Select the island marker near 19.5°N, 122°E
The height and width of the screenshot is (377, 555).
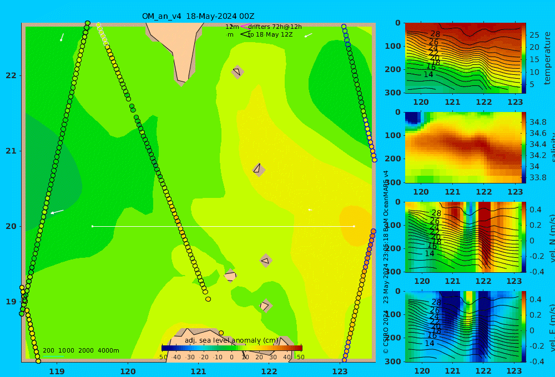click(x=266, y=261)
